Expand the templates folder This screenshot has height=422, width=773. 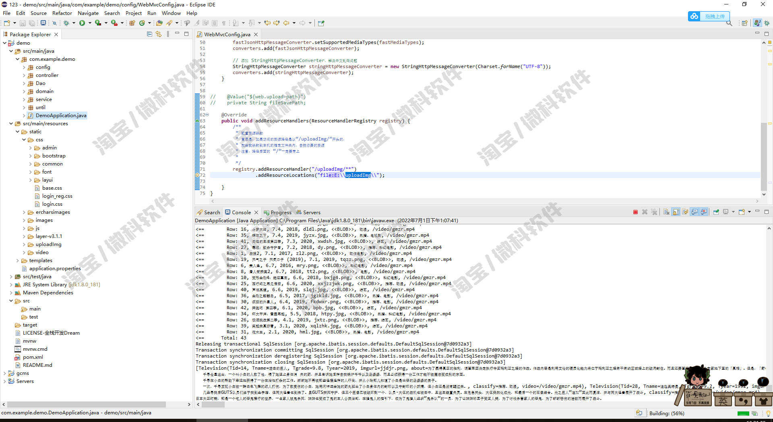17,261
